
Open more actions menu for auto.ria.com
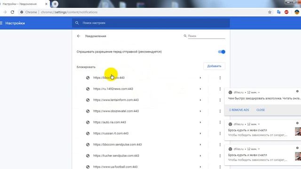pyautogui.click(x=220, y=122)
